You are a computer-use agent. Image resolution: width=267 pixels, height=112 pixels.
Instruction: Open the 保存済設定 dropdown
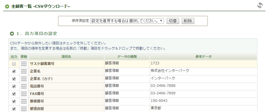coord(127,21)
